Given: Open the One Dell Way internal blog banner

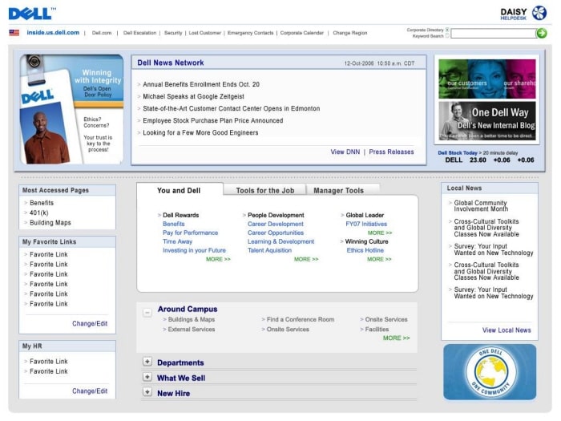Looking at the screenshot, I should (487, 121).
